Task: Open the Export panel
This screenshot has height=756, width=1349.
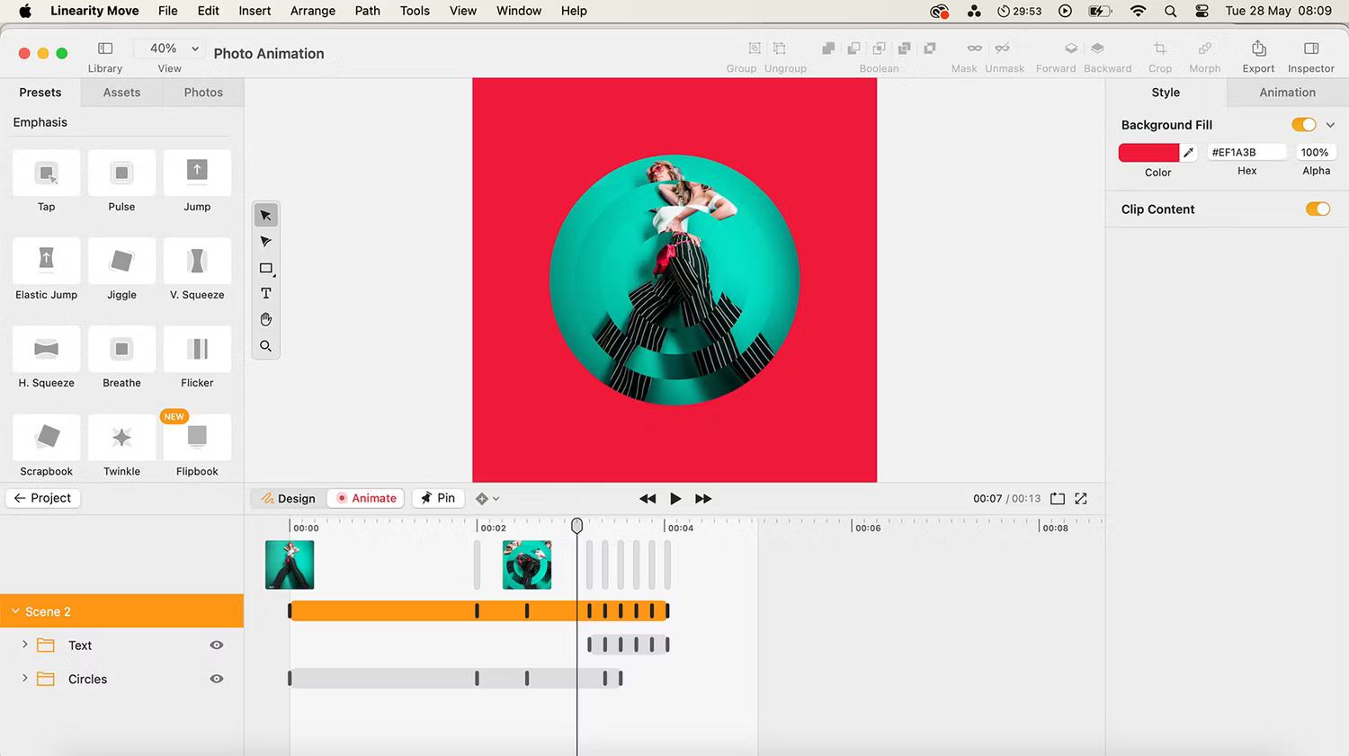Action: coord(1257,54)
